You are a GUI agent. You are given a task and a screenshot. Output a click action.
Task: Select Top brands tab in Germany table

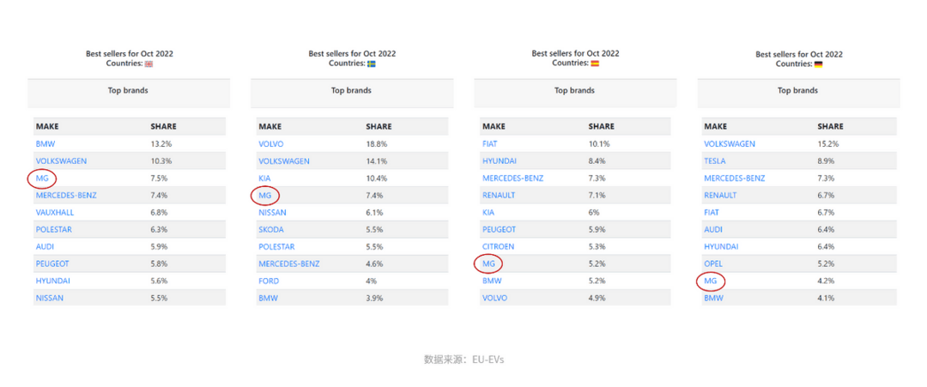tap(798, 90)
